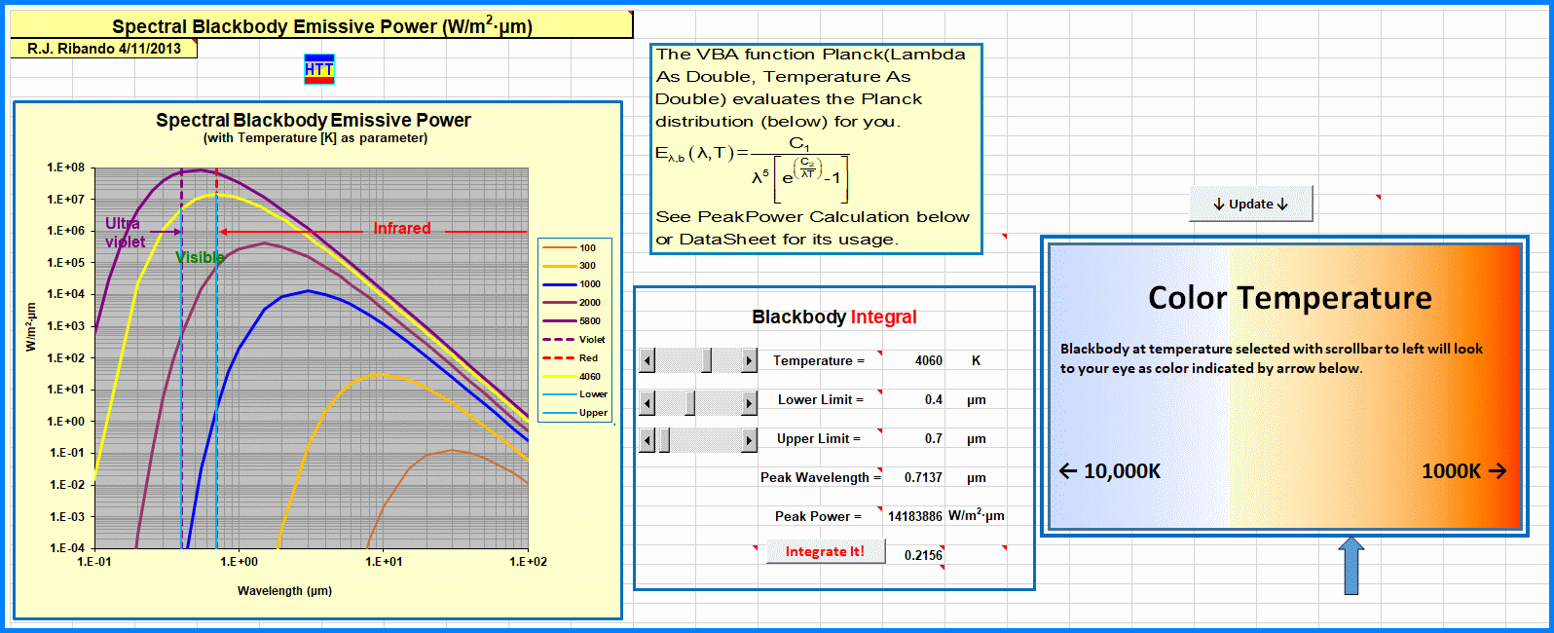Click right arrow of Upper Limit scrollbar
Screen dimensions: 1554x633
[749, 441]
